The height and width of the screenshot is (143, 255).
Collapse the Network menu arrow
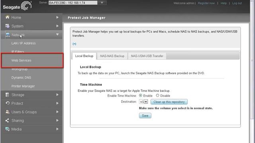[57, 35]
